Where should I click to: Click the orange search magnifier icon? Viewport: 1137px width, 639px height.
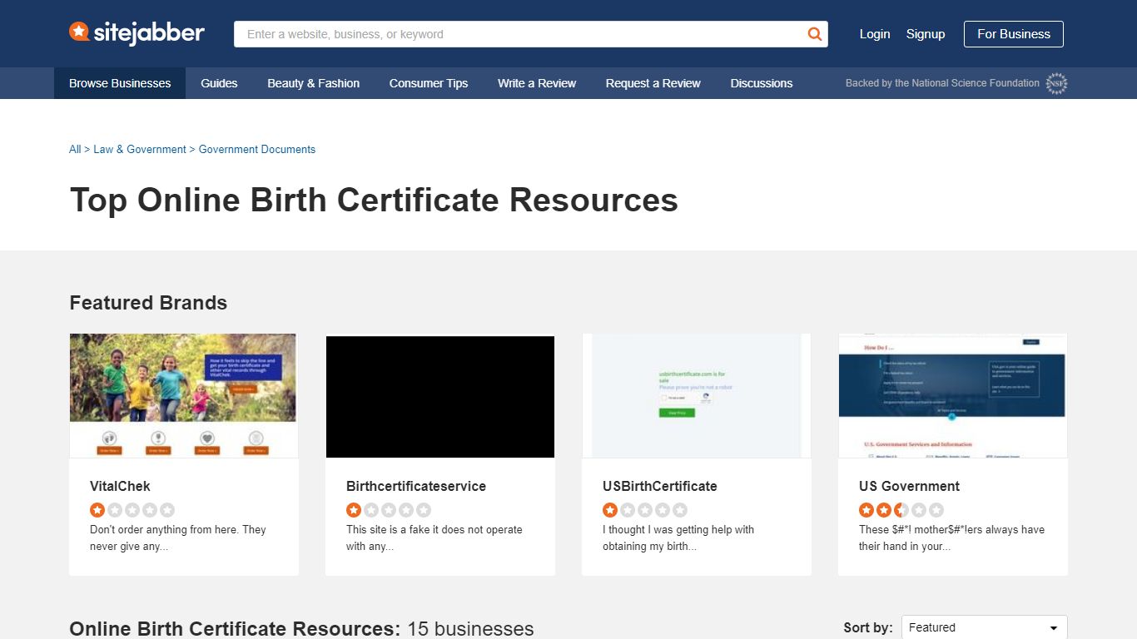point(814,34)
